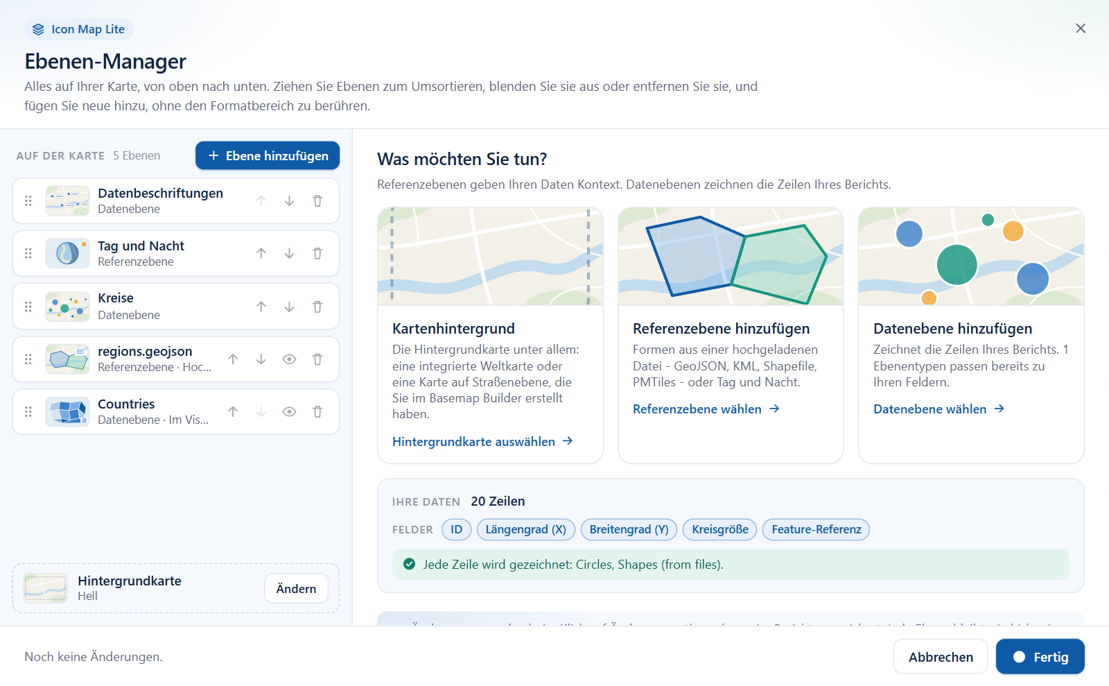This screenshot has width=1109, height=686.
Task: Move Tag und Nacht layer up
Action: (261, 254)
